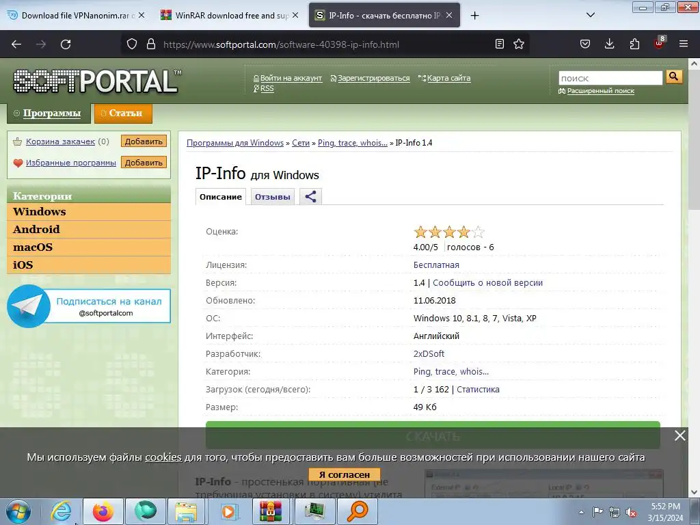
Task: Open the downloads arrow icon
Action: click(x=609, y=44)
